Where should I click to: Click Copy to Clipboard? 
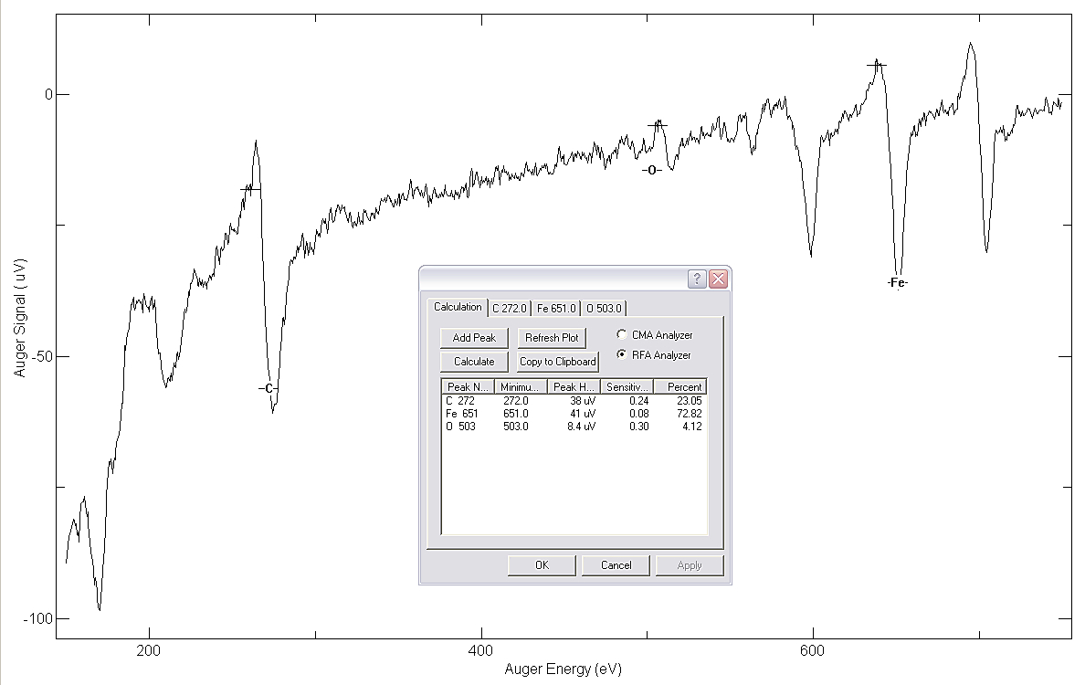coord(557,362)
